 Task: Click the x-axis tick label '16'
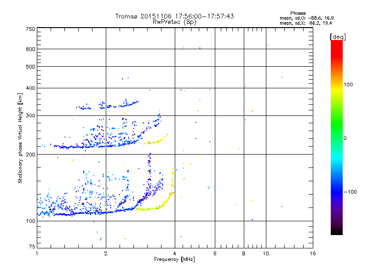(313, 253)
